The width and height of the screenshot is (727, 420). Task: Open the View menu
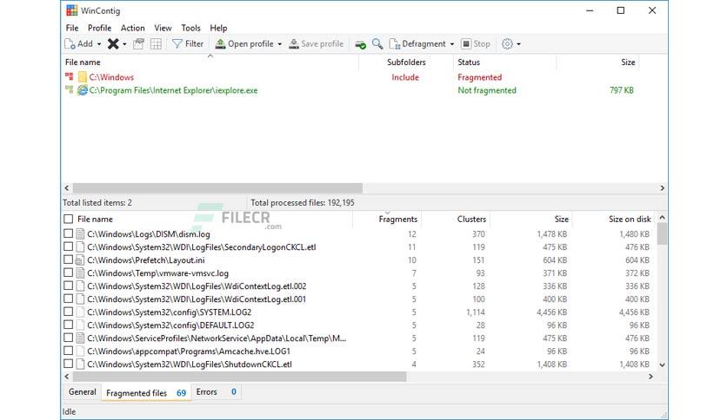click(x=163, y=28)
